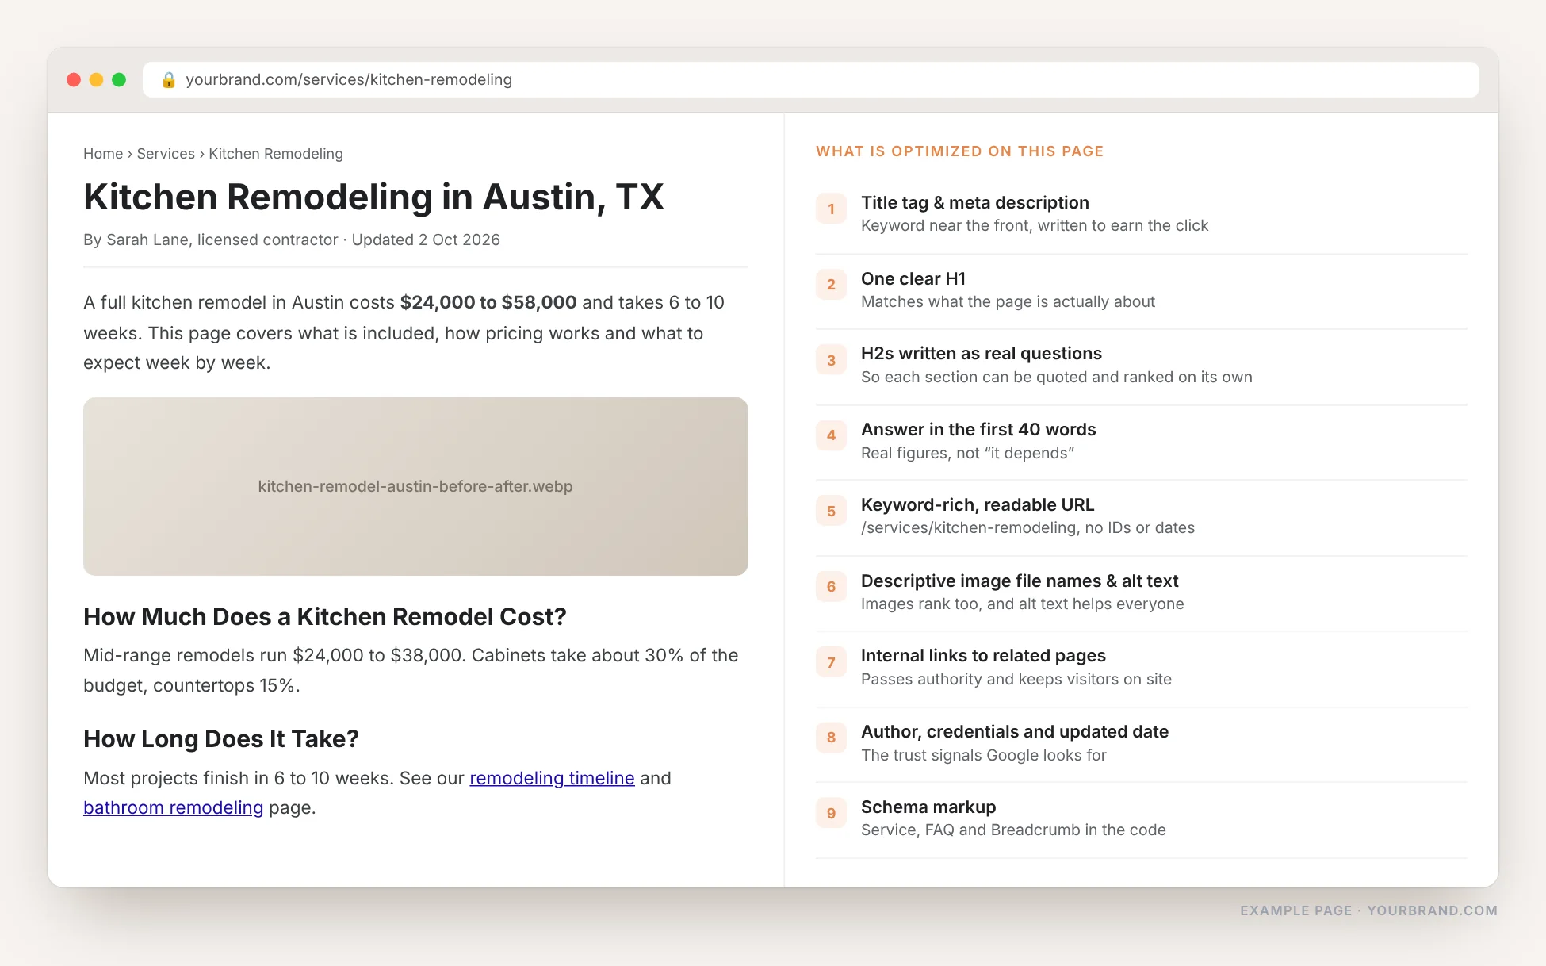Click number badge 9 for Schema markup
Image resolution: width=1546 pixels, height=966 pixels.
[831, 813]
